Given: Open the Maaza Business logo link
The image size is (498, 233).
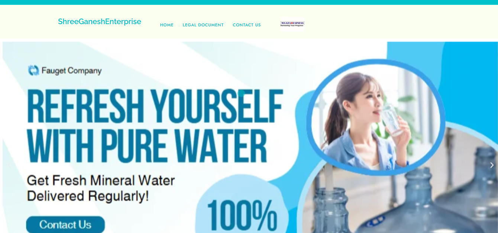Looking at the screenshot, I should (x=292, y=24).
